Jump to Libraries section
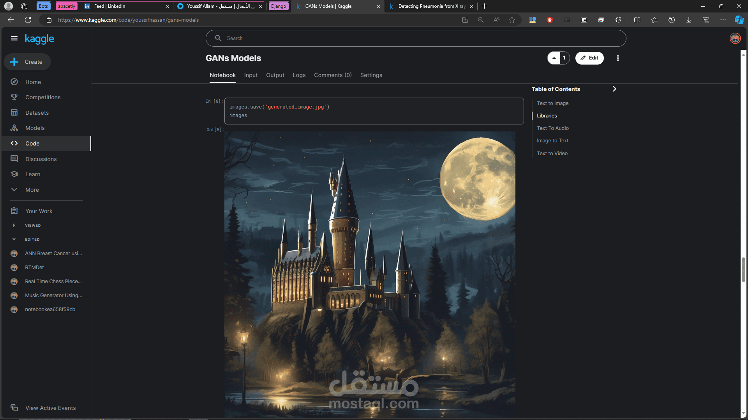The width and height of the screenshot is (748, 420). pyautogui.click(x=547, y=115)
